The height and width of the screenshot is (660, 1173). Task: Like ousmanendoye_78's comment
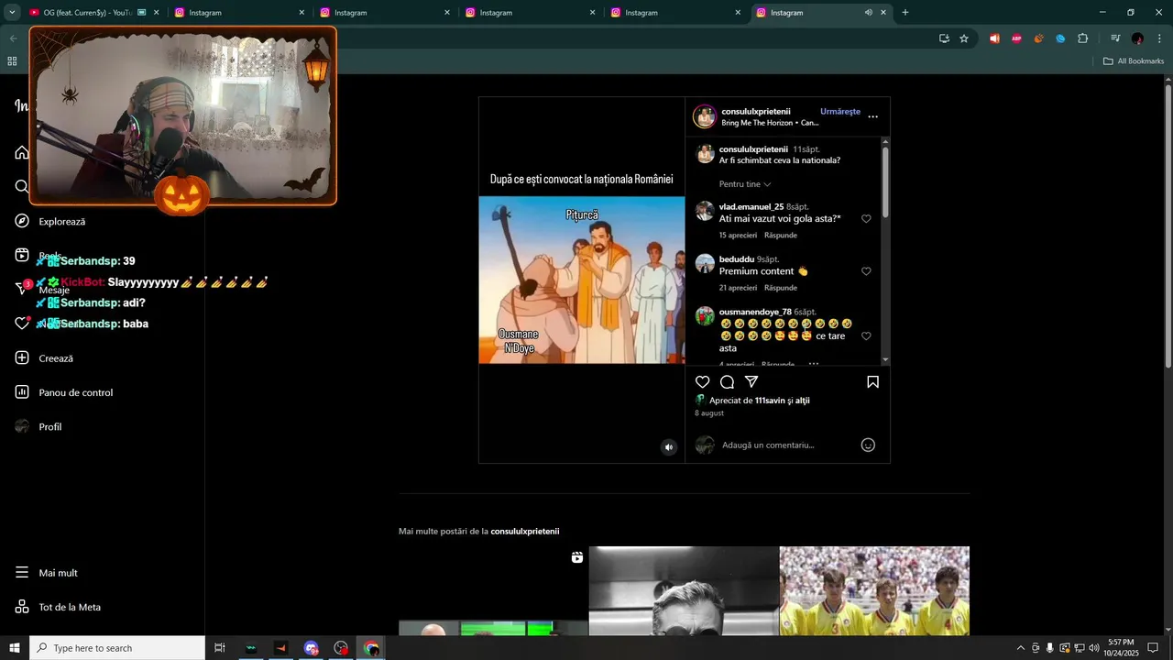click(866, 336)
